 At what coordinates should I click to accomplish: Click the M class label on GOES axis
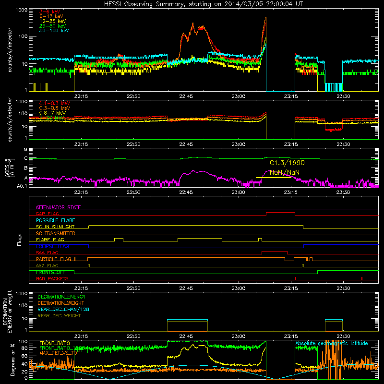click(x=25, y=150)
